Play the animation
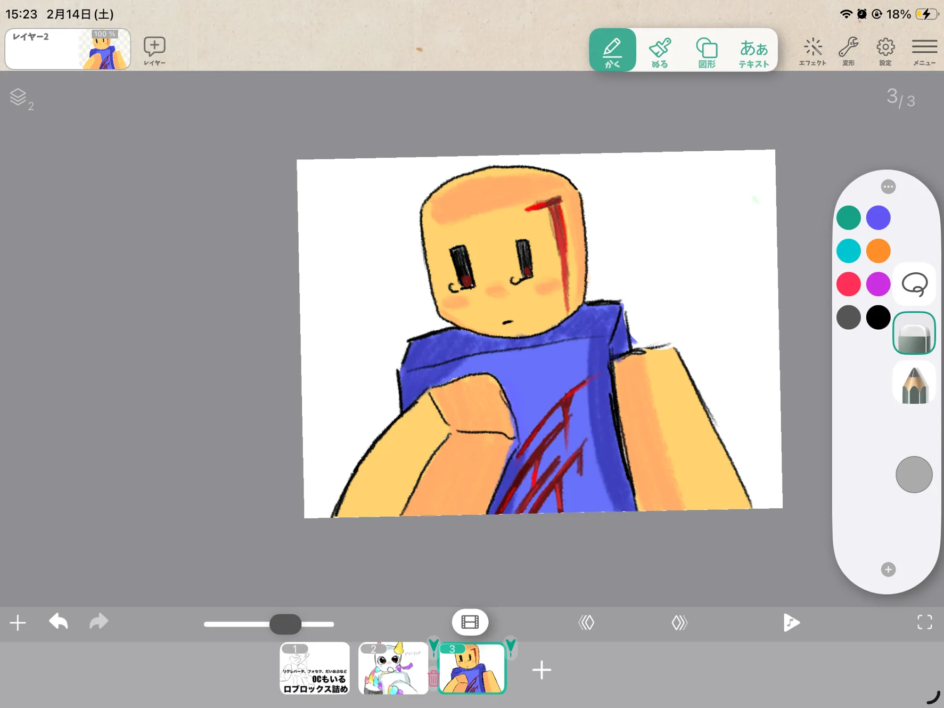 tap(791, 622)
